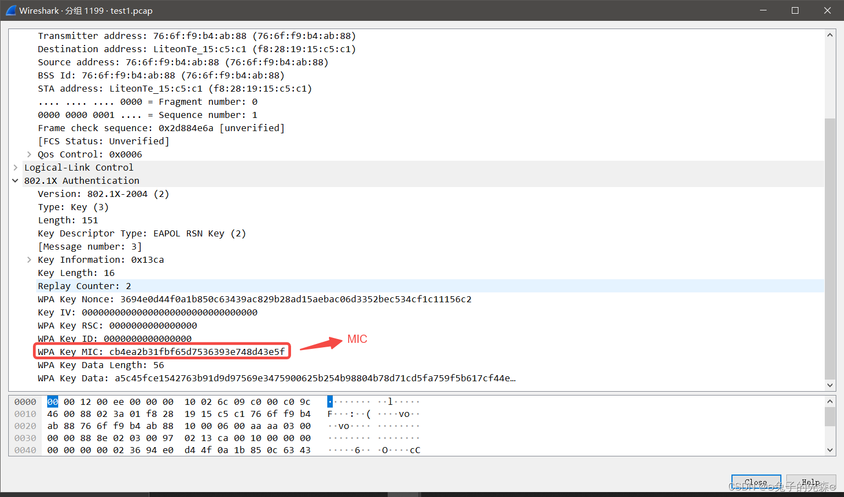This screenshot has width=844, height=497.
Task: Click the '3a' byte in hex row 0010
Action: point(119,414)
